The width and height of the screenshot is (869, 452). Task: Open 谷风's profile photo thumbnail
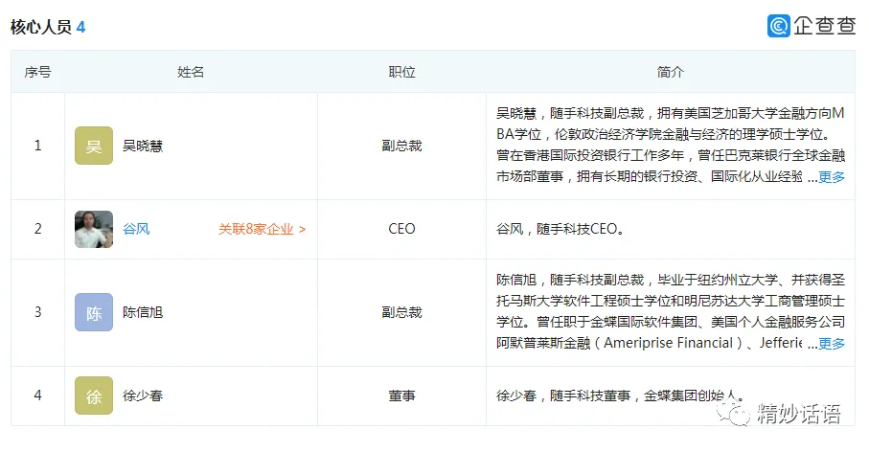click(94, 229)
